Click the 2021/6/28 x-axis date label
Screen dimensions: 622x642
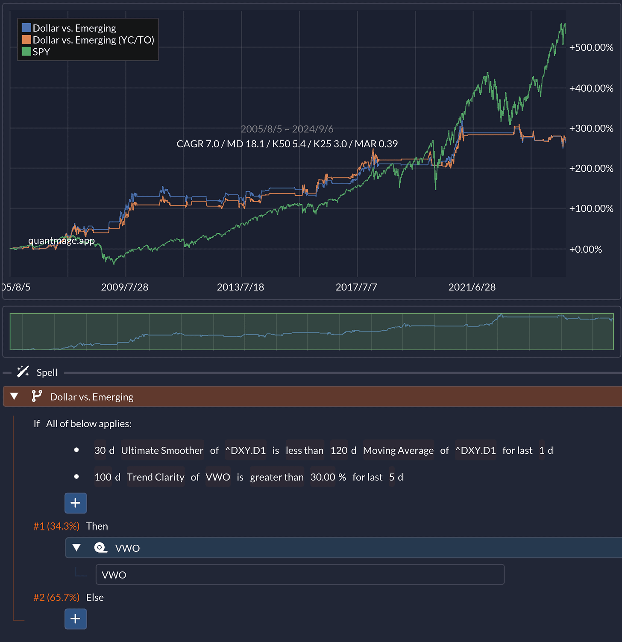pos(472,287)
